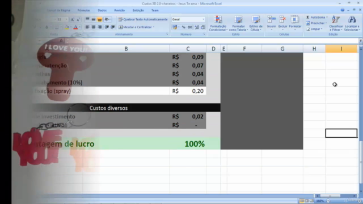Screen dimensions: 363x204
Task: Apply the red font color
Action: click(75, 27)
